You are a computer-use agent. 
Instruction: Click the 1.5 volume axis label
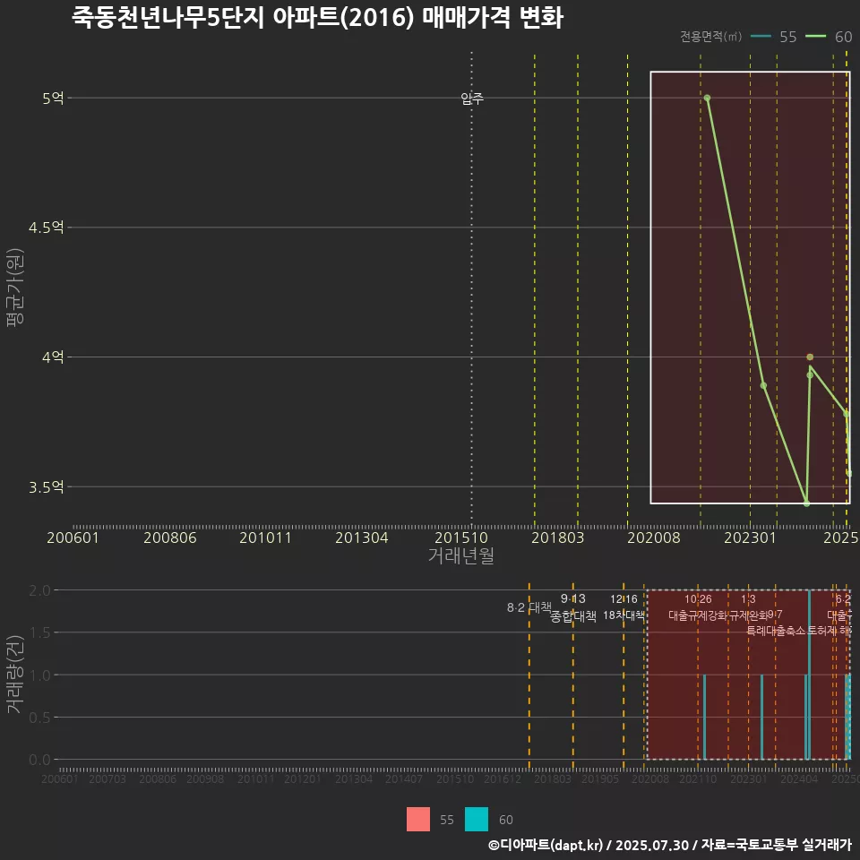[x=39, y=633]
